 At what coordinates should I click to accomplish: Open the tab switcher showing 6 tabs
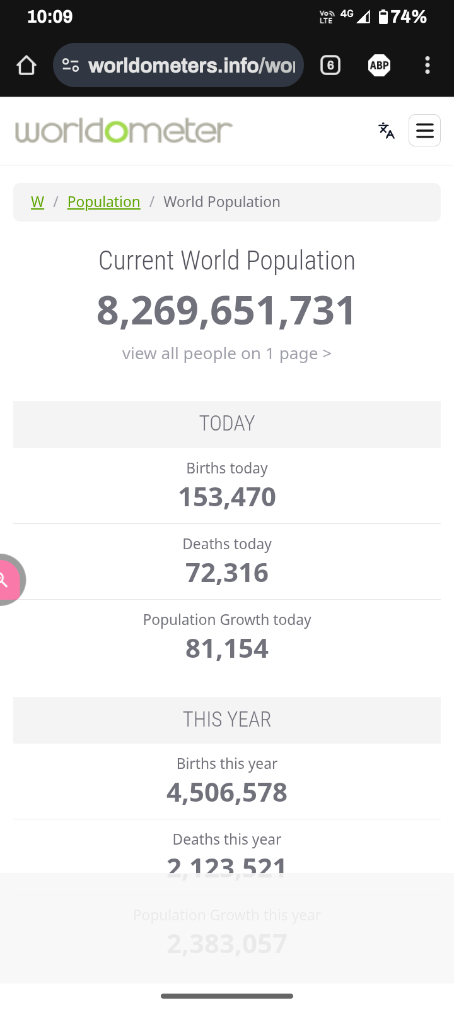click(x=330, y=65)
